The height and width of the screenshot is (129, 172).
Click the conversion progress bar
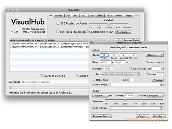coord(49,88)
